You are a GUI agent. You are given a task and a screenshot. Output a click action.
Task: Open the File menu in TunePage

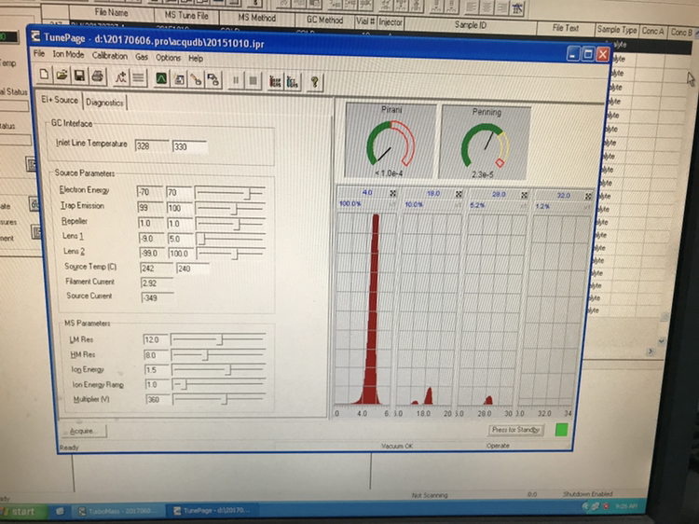pos(39,53)
